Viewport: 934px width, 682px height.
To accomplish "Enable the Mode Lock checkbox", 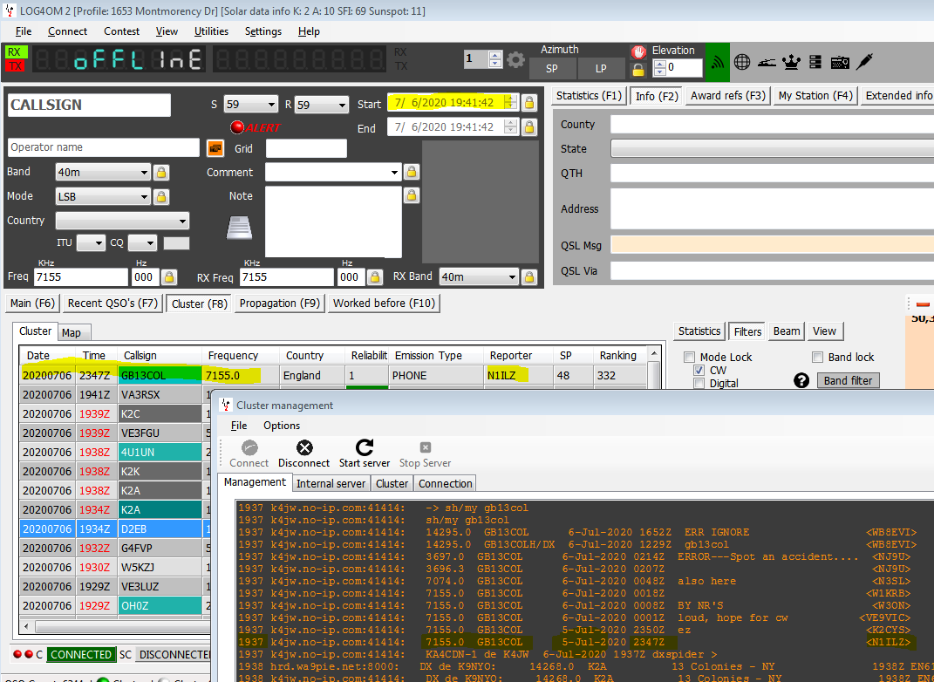I will (689, 358).
